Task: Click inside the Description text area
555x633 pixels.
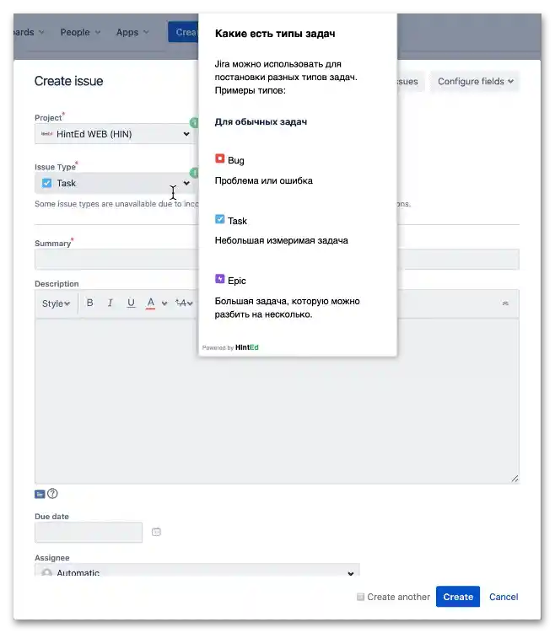Action: 277,401
